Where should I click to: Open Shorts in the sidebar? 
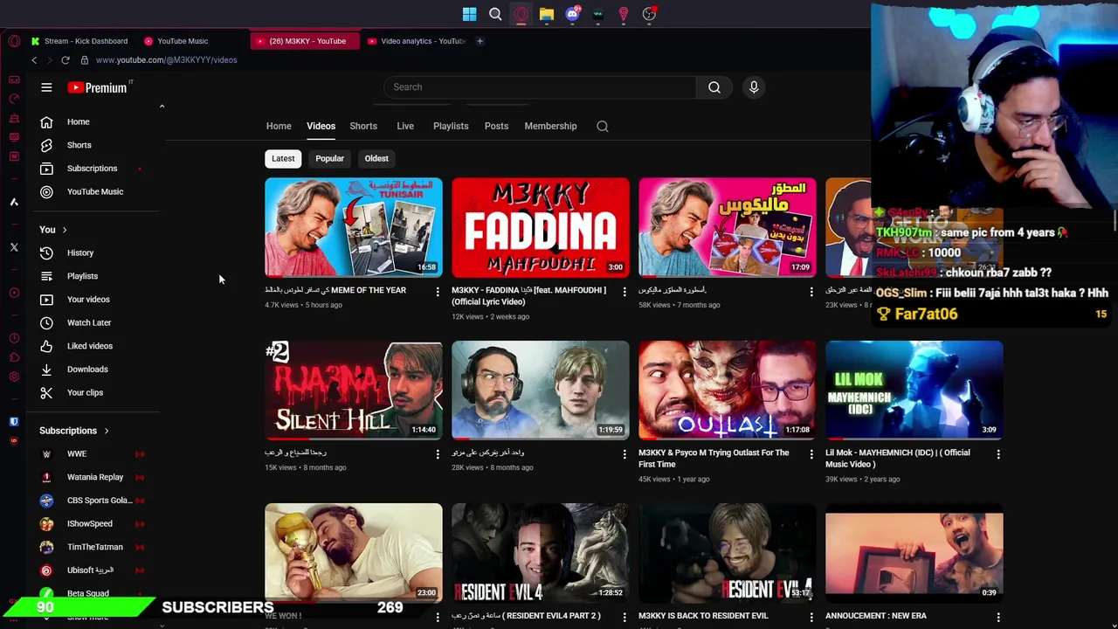point(79,145)
